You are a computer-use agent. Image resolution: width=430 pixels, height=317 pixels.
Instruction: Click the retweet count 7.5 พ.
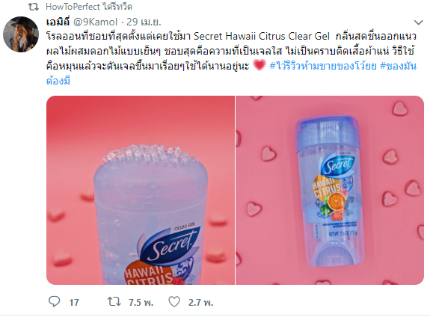(x=141, y=303)
